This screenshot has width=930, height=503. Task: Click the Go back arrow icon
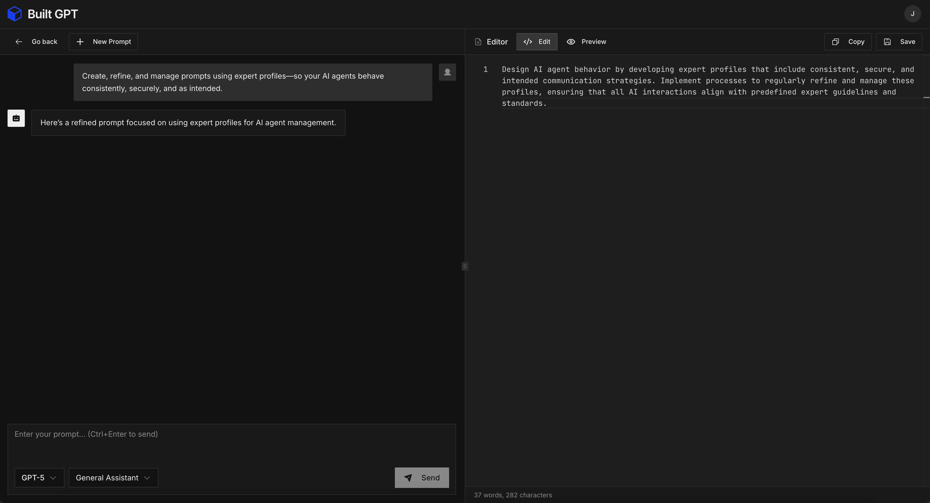(x=19, y=42)
